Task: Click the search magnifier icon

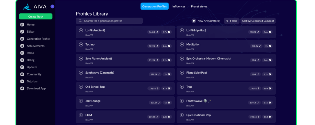Action: (x=80, y=21)
